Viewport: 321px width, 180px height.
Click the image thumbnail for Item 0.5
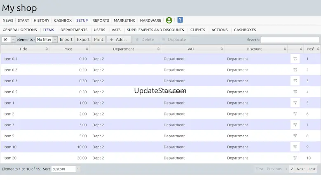[295, 92]
